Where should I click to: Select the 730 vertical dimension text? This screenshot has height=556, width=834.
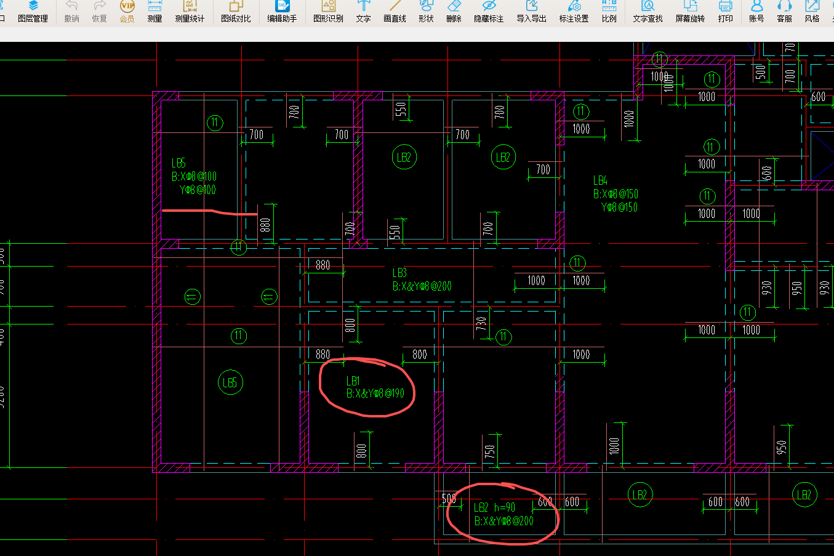(x=481, y=323)
